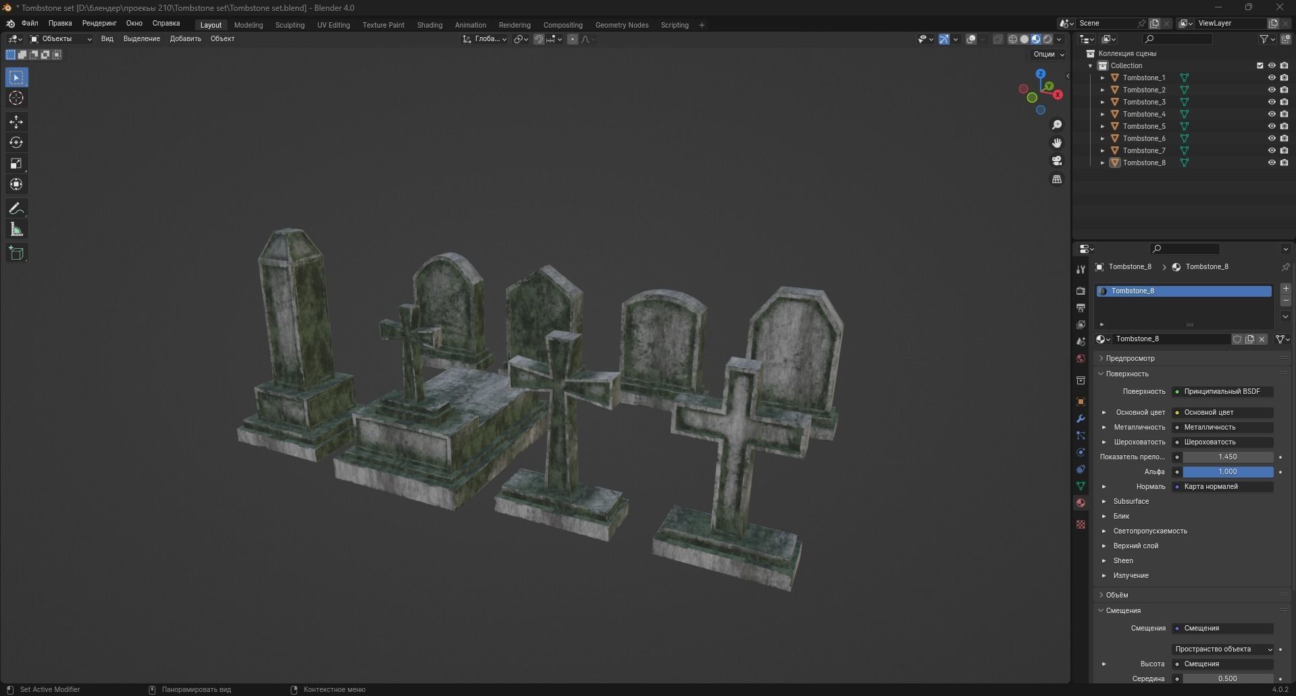1296x696 pixels.
Task: Click the Normal Map link field
Action: click(1222, 486)
